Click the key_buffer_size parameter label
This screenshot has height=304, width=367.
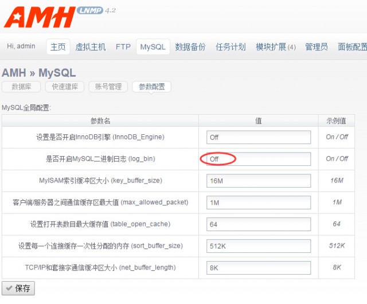pos(100,181)
